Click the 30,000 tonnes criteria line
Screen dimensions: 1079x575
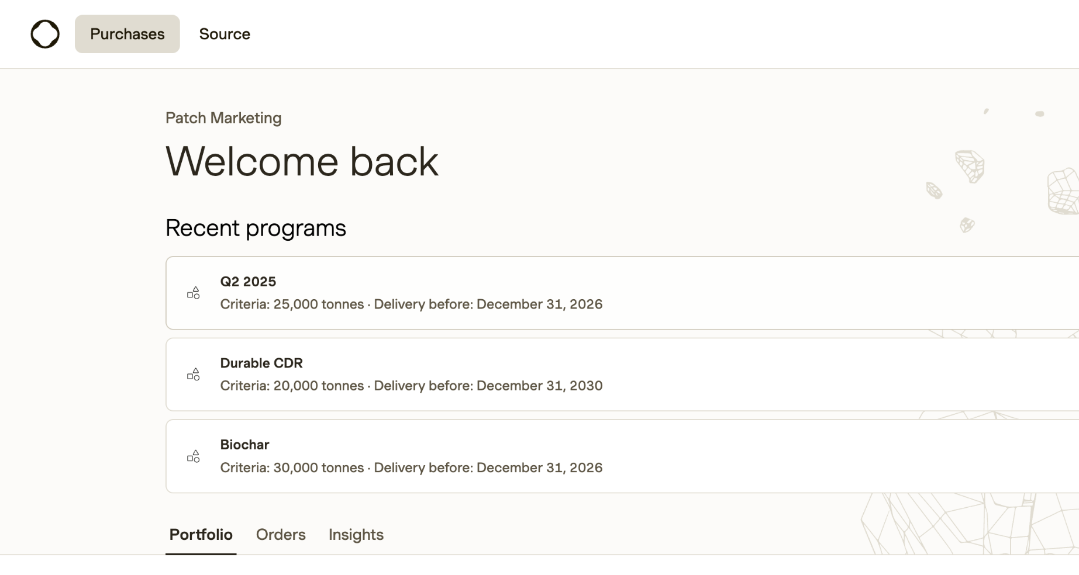click(x=411, y=467)
